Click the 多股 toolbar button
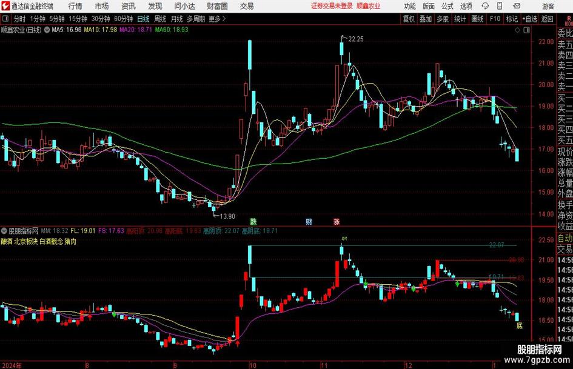 coord(443,19)
